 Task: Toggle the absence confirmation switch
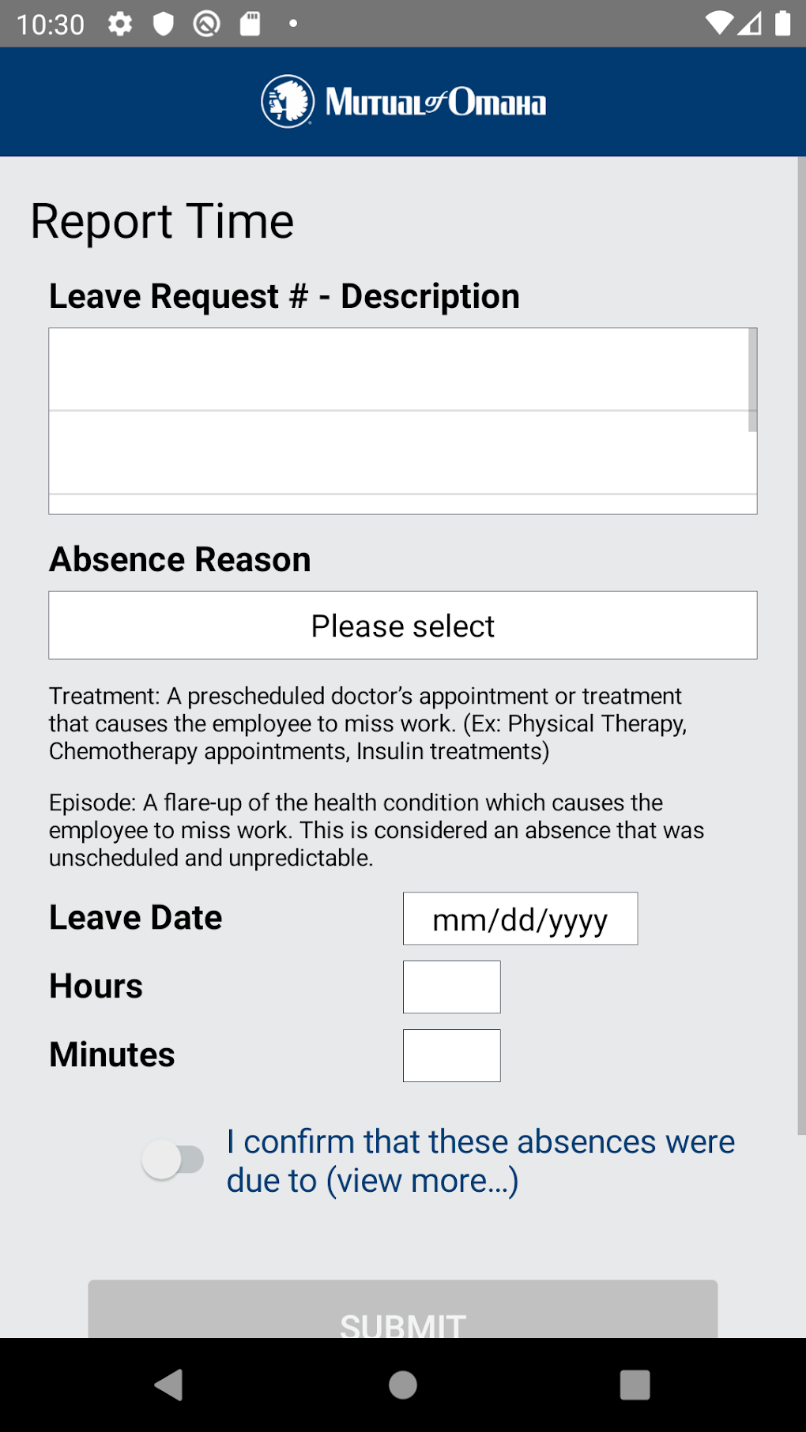coord(173,1160)
